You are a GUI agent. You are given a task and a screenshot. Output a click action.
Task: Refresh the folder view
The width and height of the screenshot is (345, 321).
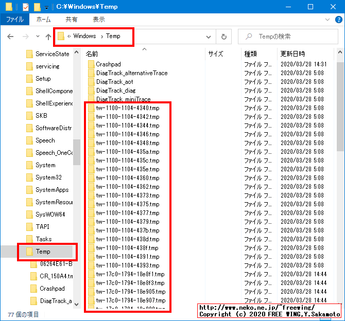click(224, 37)
